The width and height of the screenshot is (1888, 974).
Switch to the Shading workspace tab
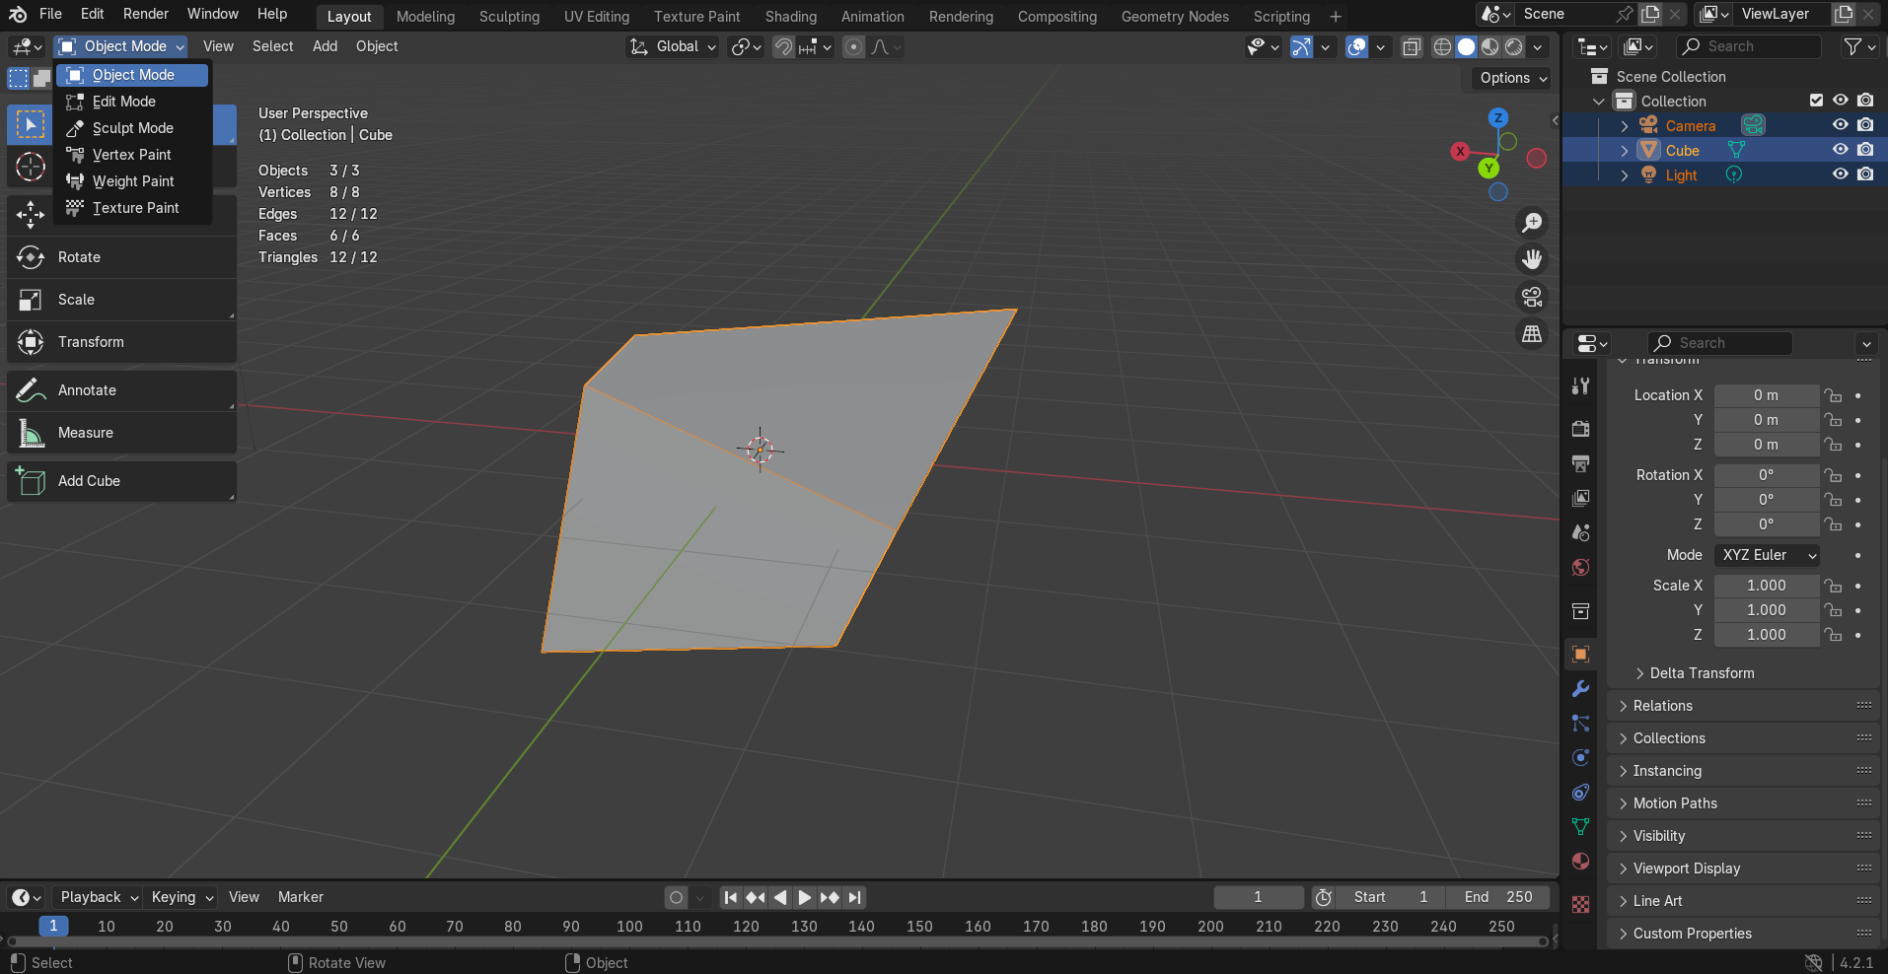point(790,17)
